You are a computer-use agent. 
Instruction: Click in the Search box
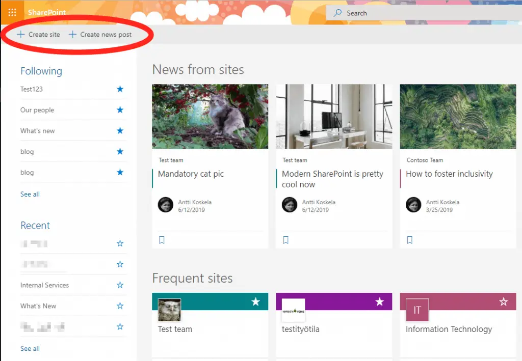(x=424, y=13)
